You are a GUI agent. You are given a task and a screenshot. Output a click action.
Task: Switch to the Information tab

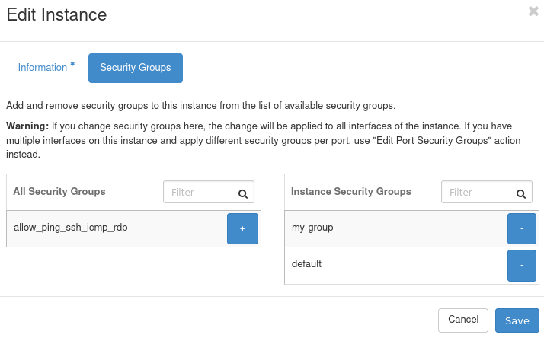point(43,68)
